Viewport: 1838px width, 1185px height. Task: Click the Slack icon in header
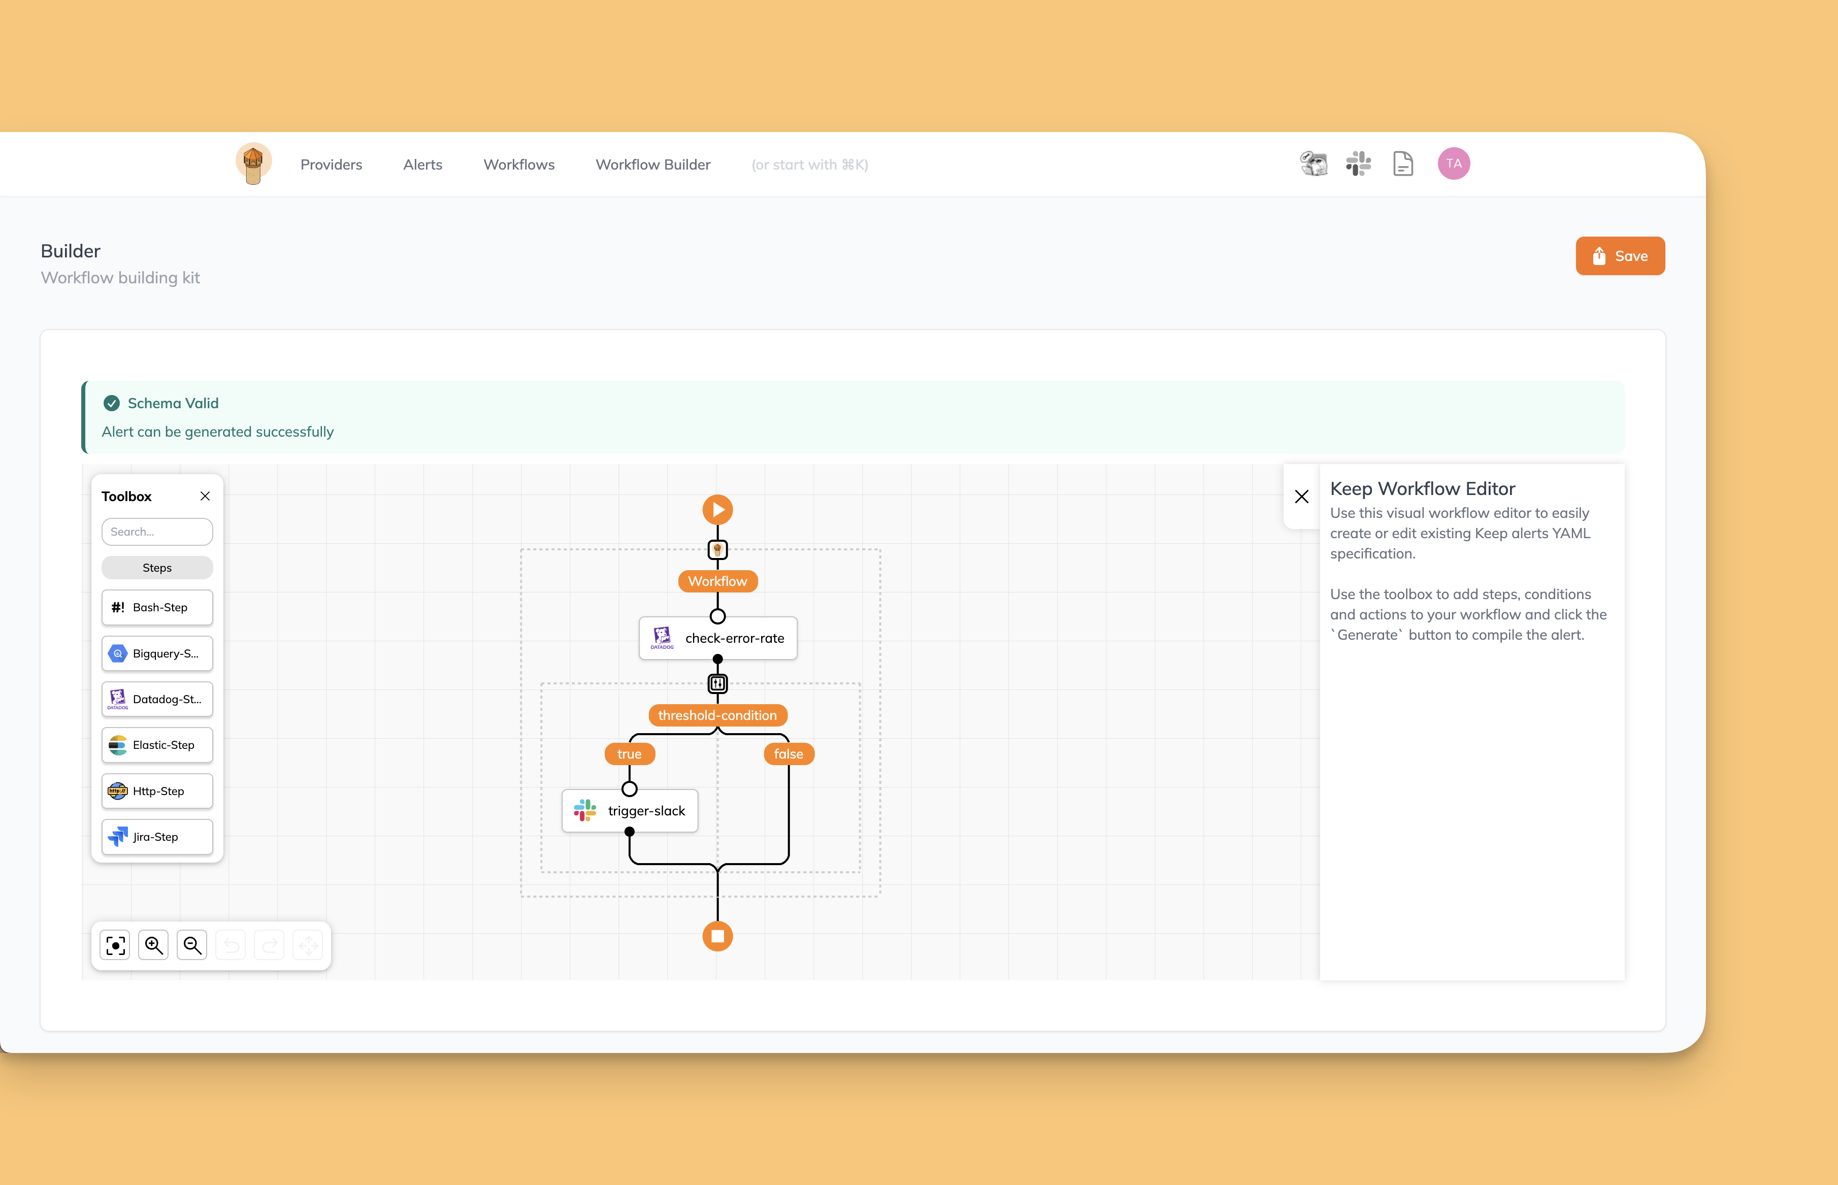coord(1359,164)
